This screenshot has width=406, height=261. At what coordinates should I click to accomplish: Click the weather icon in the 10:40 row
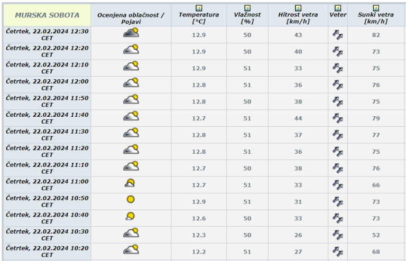coord(130,216)
